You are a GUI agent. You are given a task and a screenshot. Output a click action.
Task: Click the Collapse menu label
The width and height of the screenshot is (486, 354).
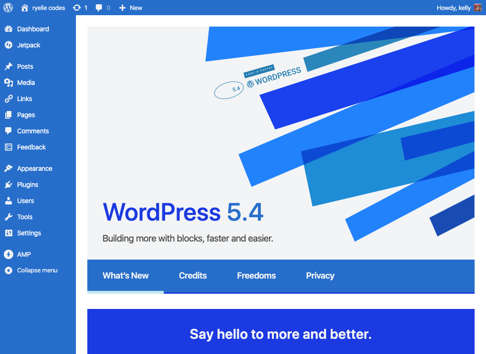coord(37,270)
